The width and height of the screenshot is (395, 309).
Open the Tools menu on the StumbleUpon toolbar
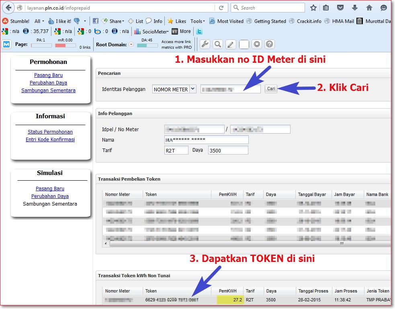[198, 21]
